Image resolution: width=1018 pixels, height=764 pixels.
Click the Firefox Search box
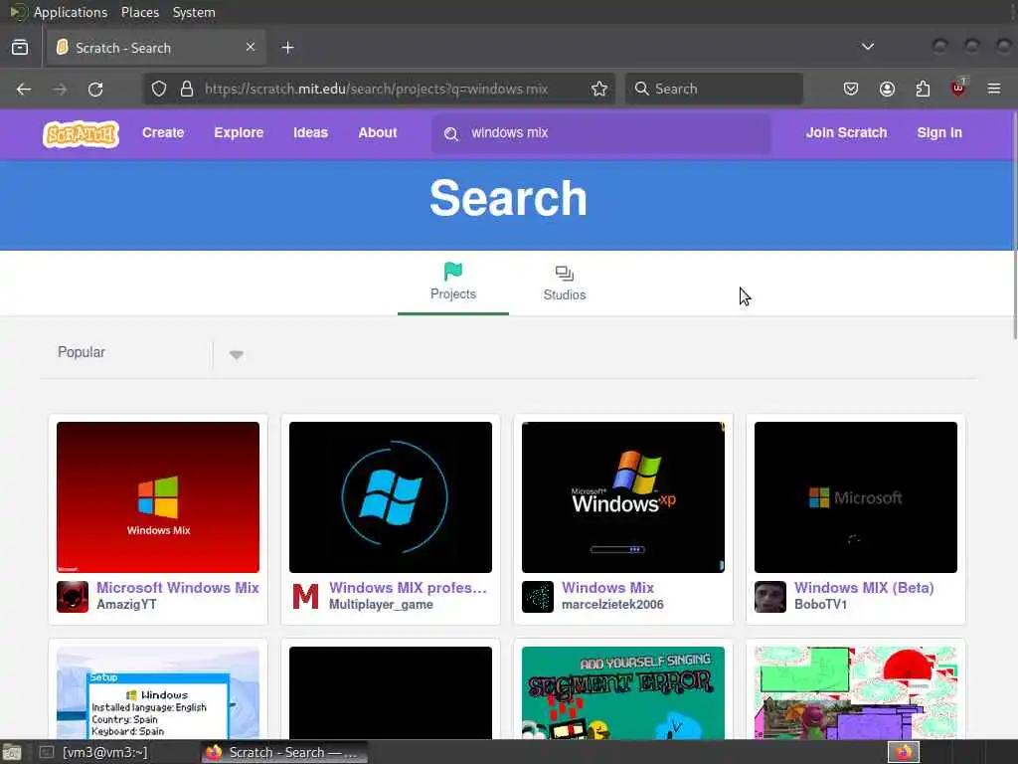714,89
